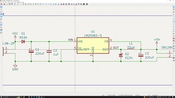Open the Simulator toolbar icon
Screen dimensions: 175x98
(x=74, y=4)
